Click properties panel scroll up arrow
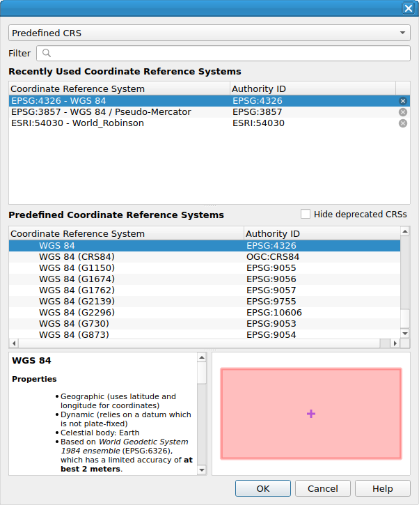Screen dimensions: 419x505 (x=202, y=357)
